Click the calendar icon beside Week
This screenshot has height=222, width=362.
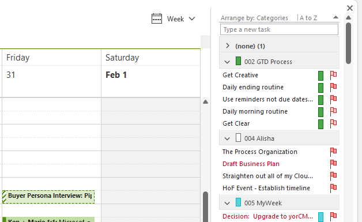tap(157, 18)
